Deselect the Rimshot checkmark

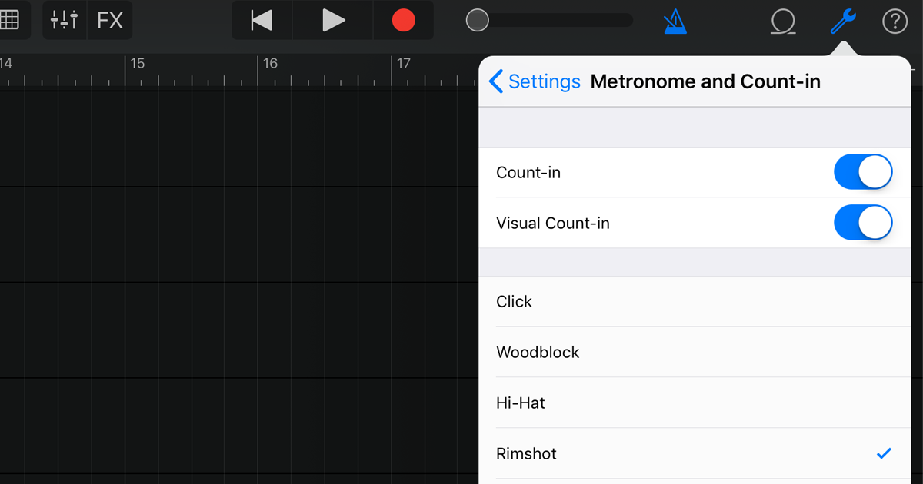click(x=883, y=453)
